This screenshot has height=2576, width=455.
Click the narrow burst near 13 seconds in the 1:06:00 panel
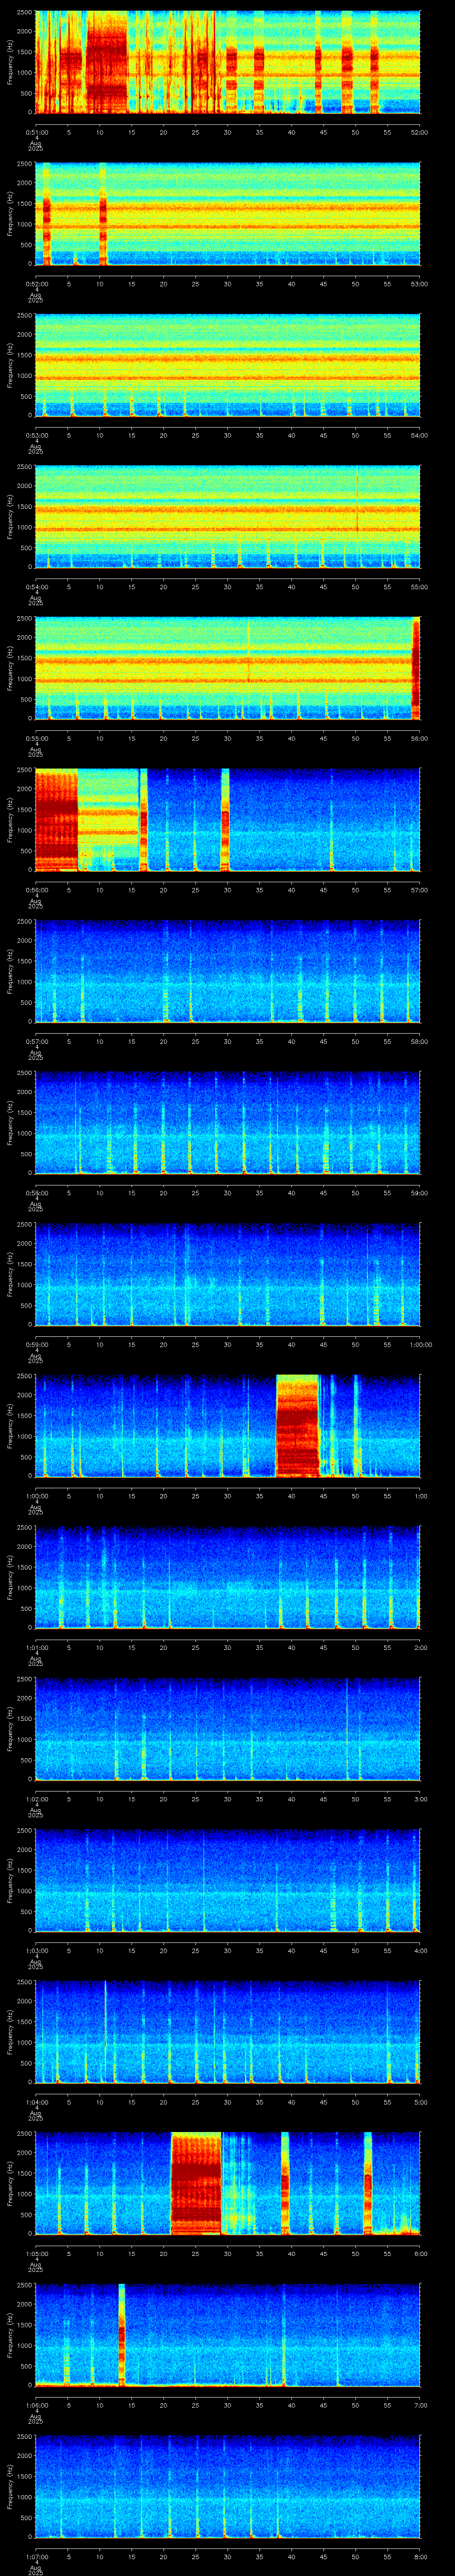(122, 2335)
